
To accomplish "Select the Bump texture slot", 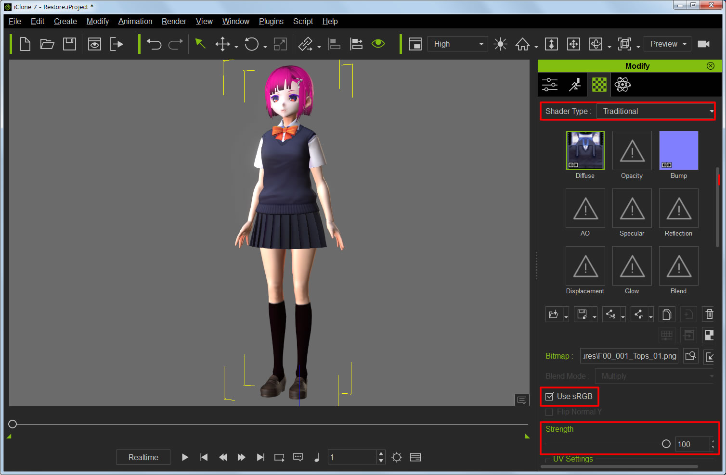I will (x=679, y=150).
